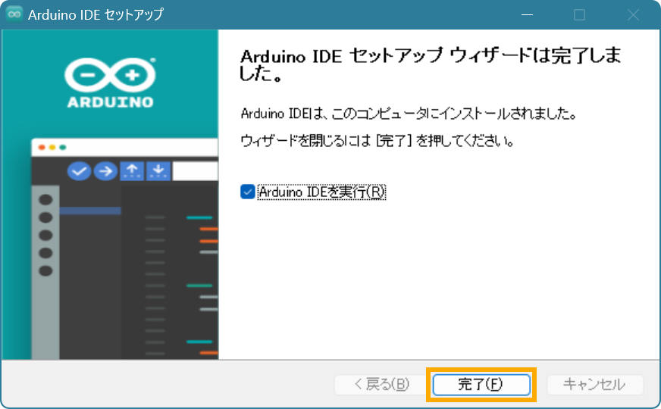Click the Arduino infinity logo in the banner
The image size is (661, 409).
point(110,76)
